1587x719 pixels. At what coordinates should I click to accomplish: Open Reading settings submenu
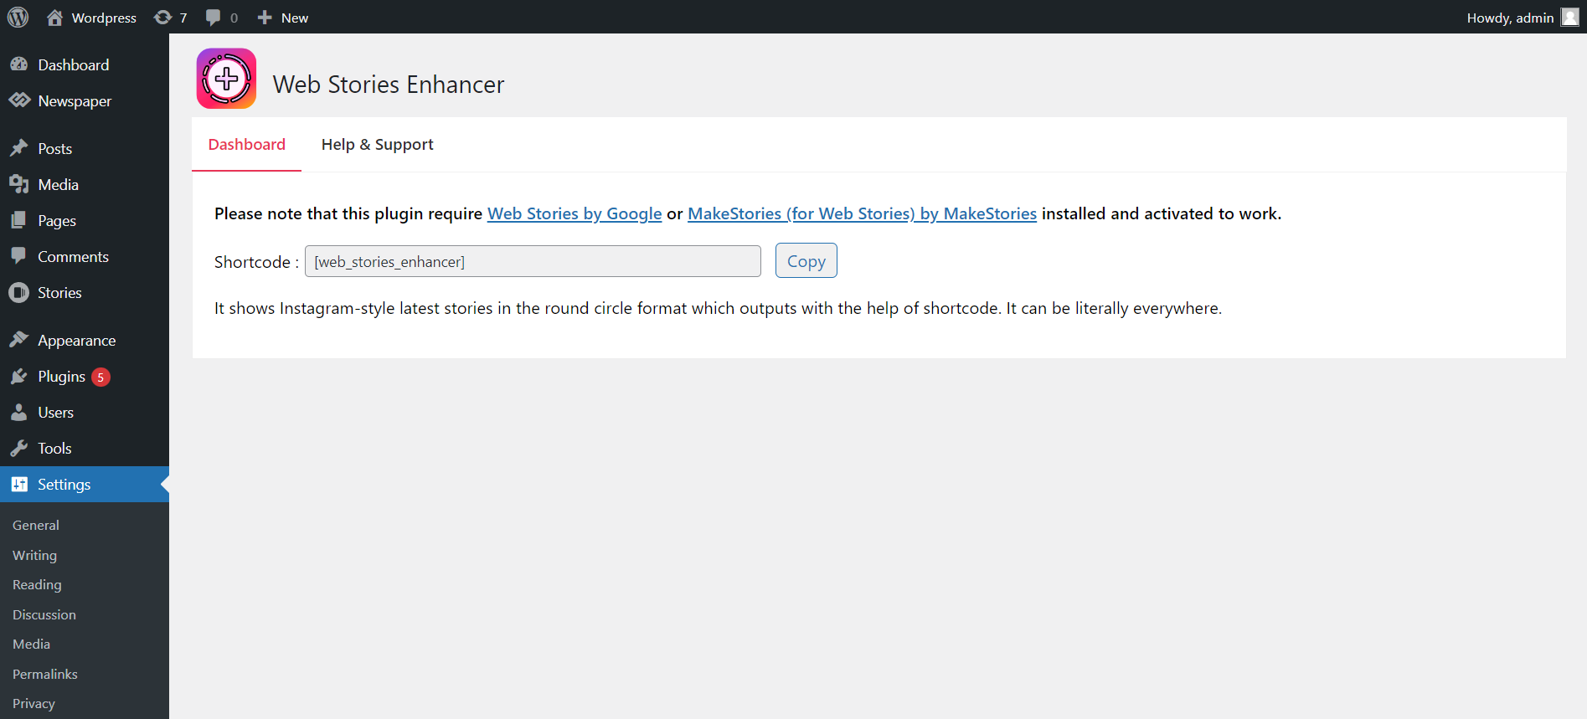37,584
